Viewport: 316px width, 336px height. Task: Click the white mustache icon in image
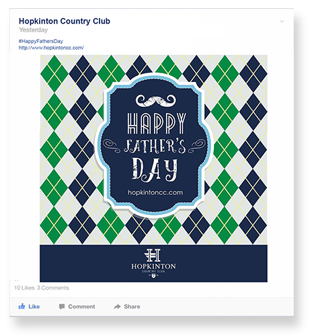(x=156, y=101)
